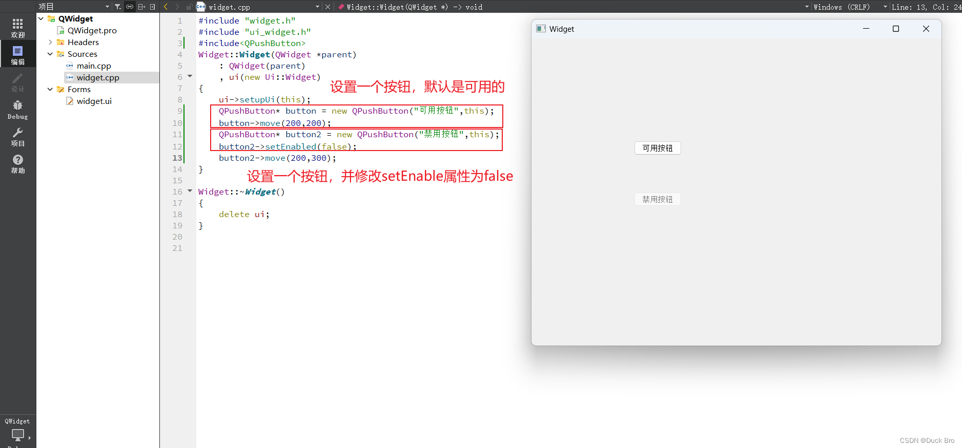Screen dimensions: 962x448
Task: Click the QWidget kit selector side arrow
Action: [x=29, y=438]
